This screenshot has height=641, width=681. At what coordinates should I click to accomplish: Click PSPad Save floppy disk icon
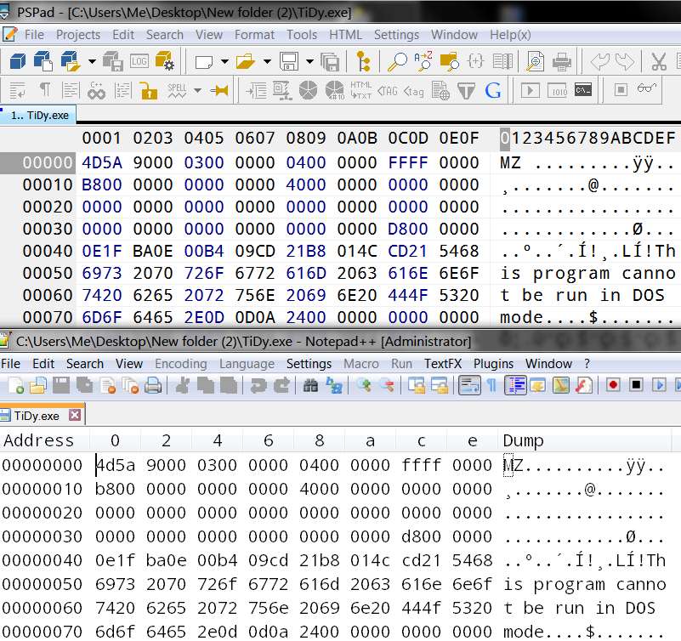[x=289, y=62]
